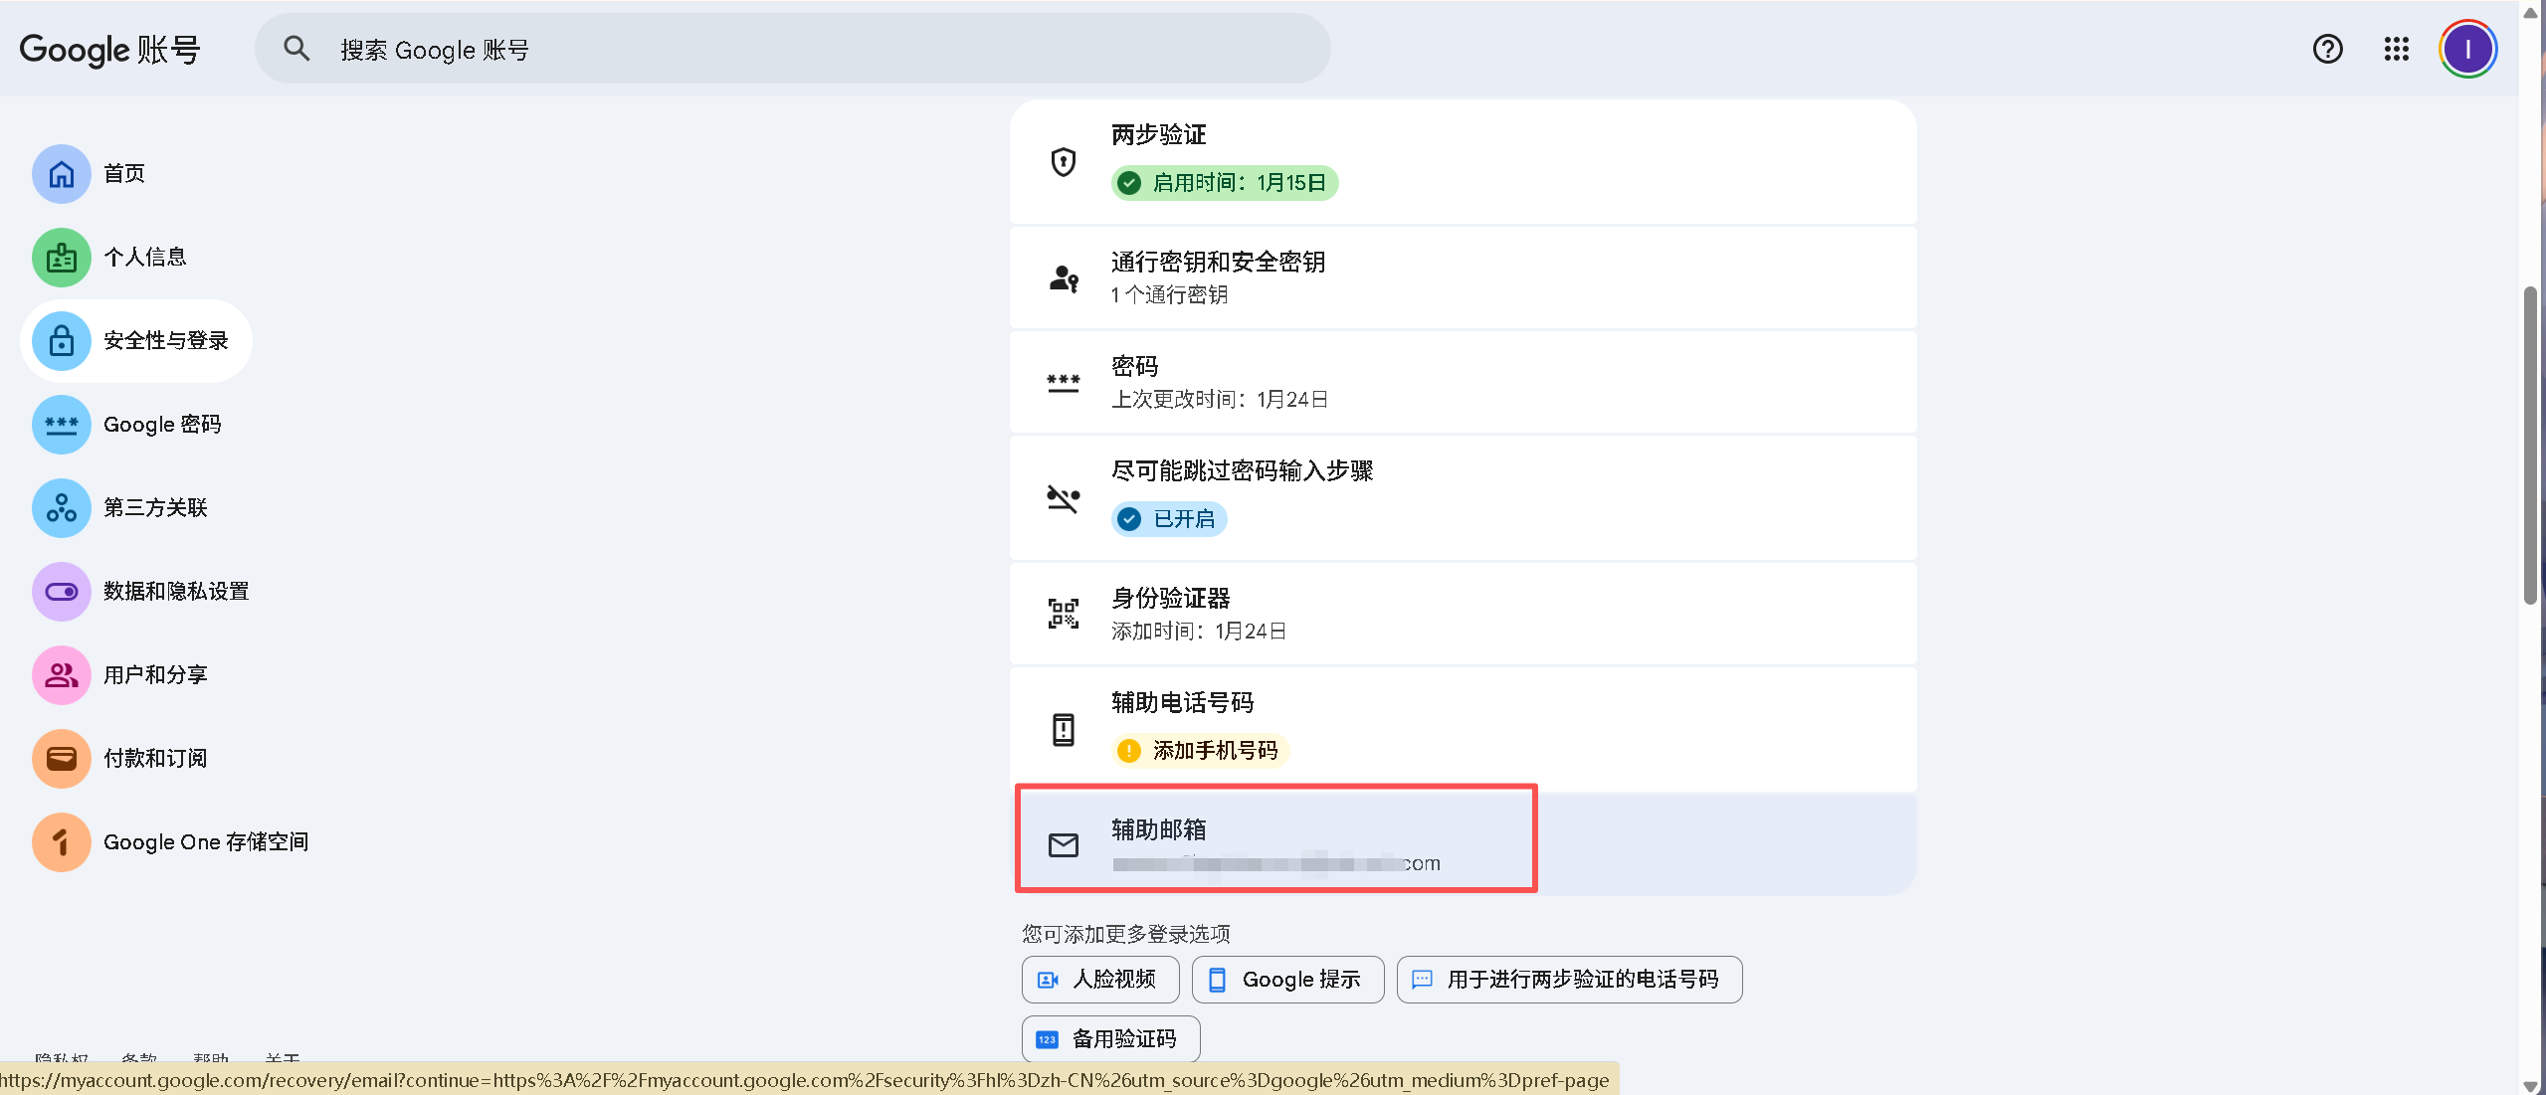
Task: Click the 辅助邮箱 envelope icon
Action: pyautogui.click(x=1064, y=844)
